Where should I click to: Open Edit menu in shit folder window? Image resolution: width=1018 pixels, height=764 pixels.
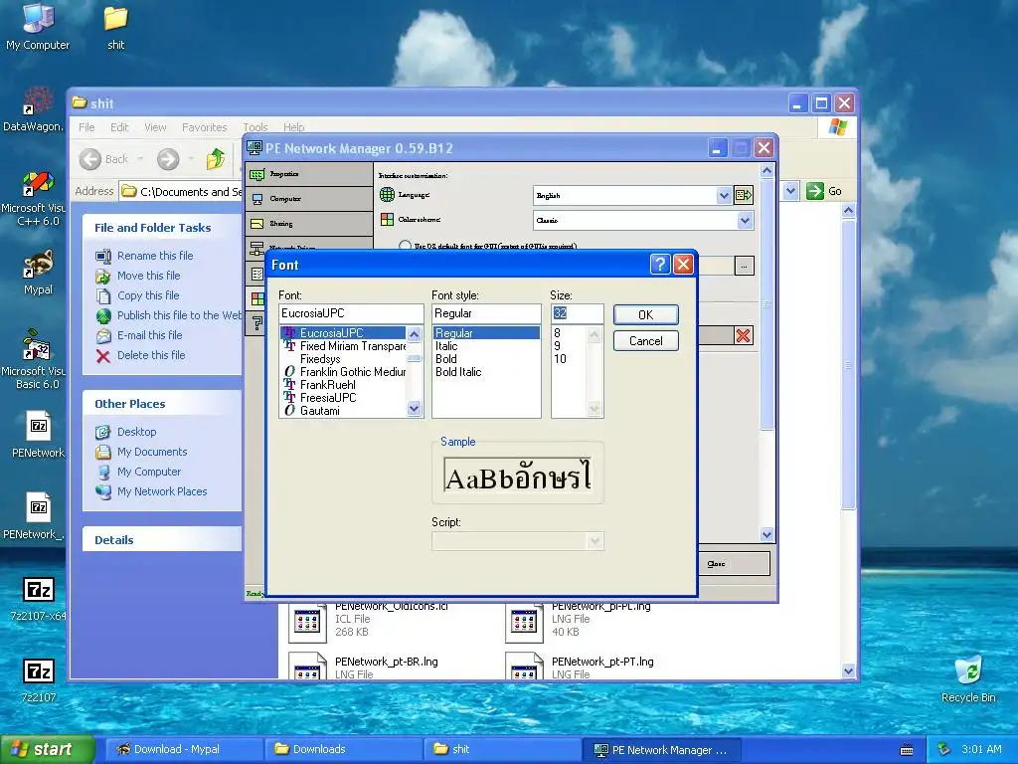click(x=119, y=127)
